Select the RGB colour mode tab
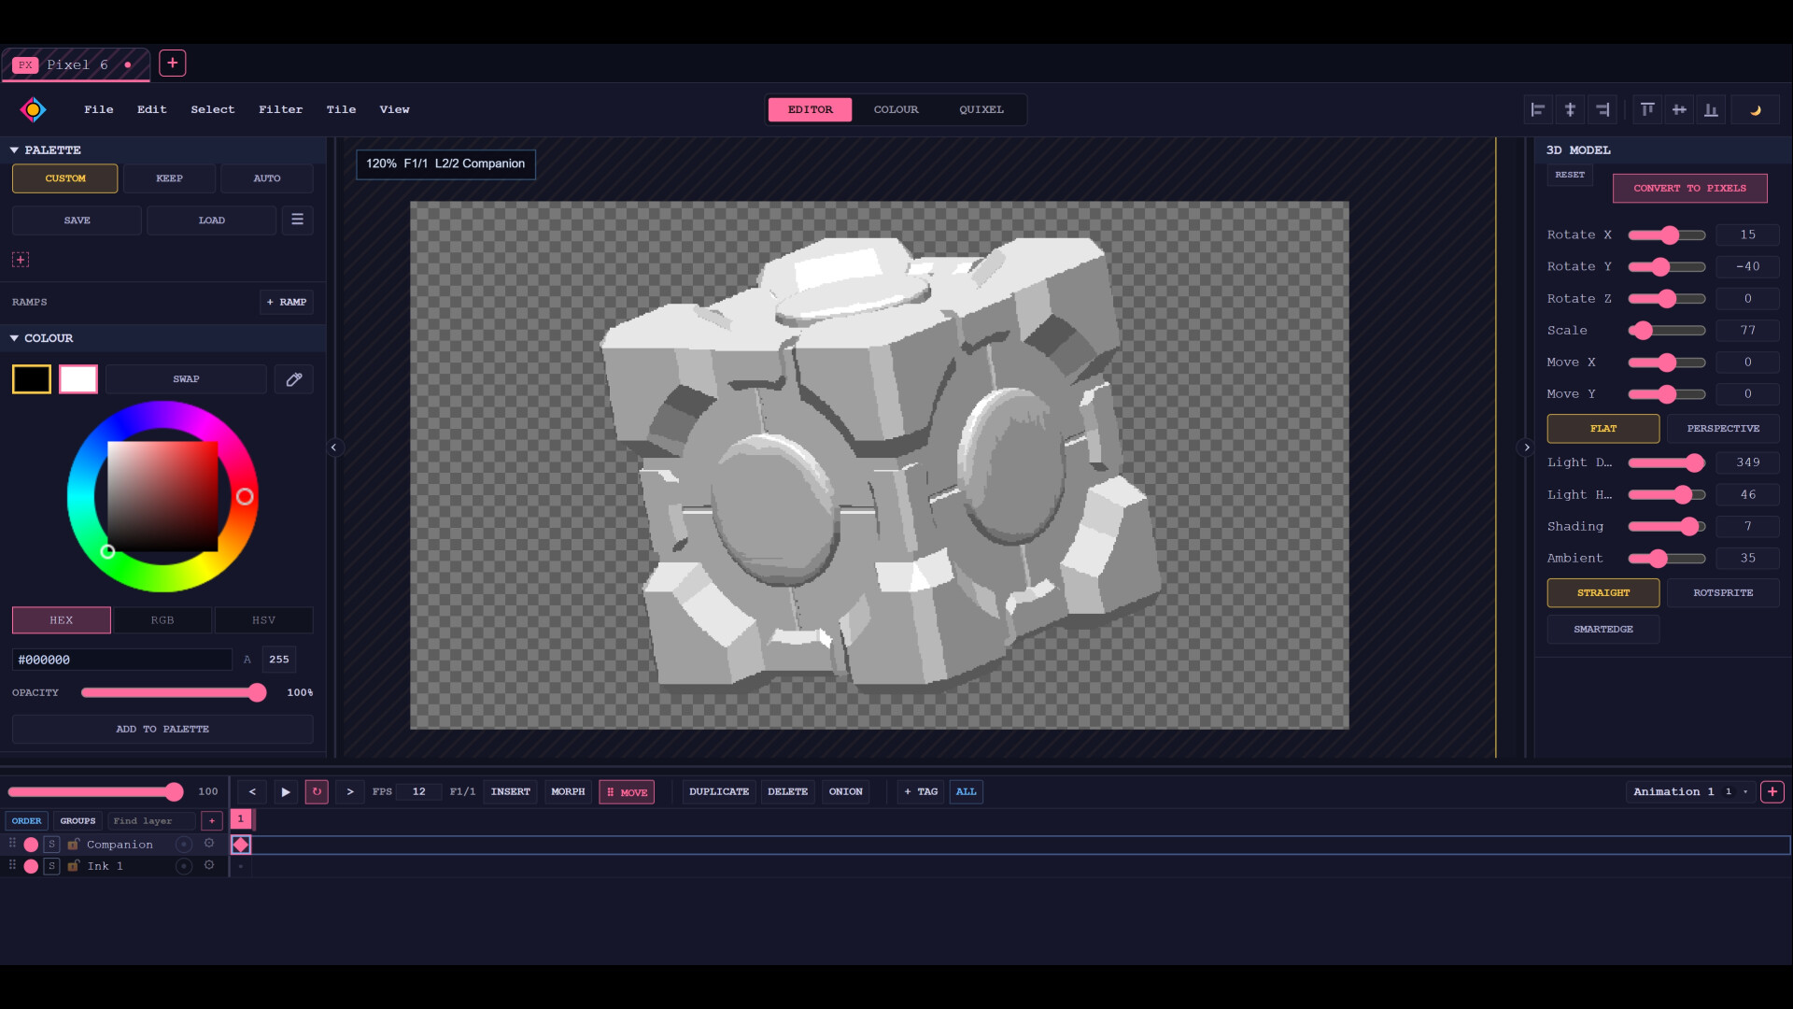This screenshot has height=1009, width=1793. [162, 619]
